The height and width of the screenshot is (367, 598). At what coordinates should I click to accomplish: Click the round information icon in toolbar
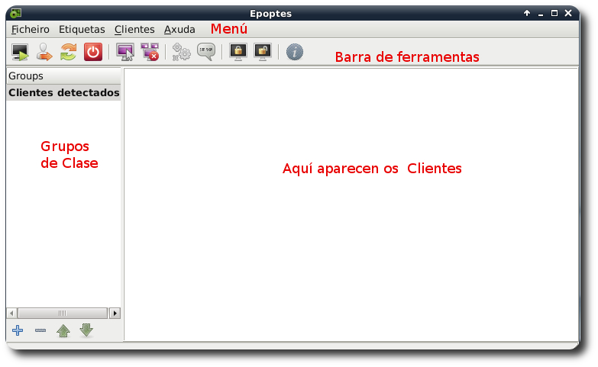(x=295, y=52)
